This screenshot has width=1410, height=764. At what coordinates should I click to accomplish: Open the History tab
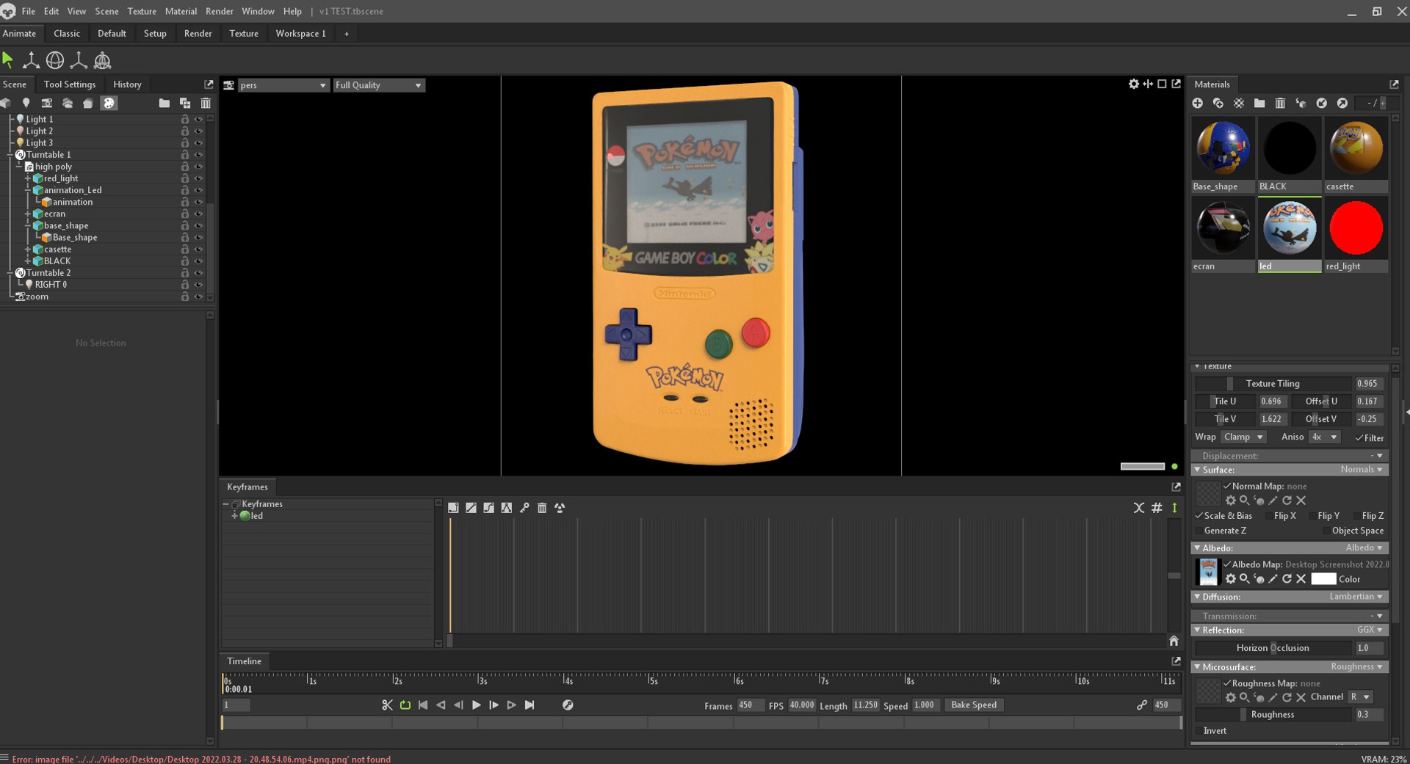point(127,84)
